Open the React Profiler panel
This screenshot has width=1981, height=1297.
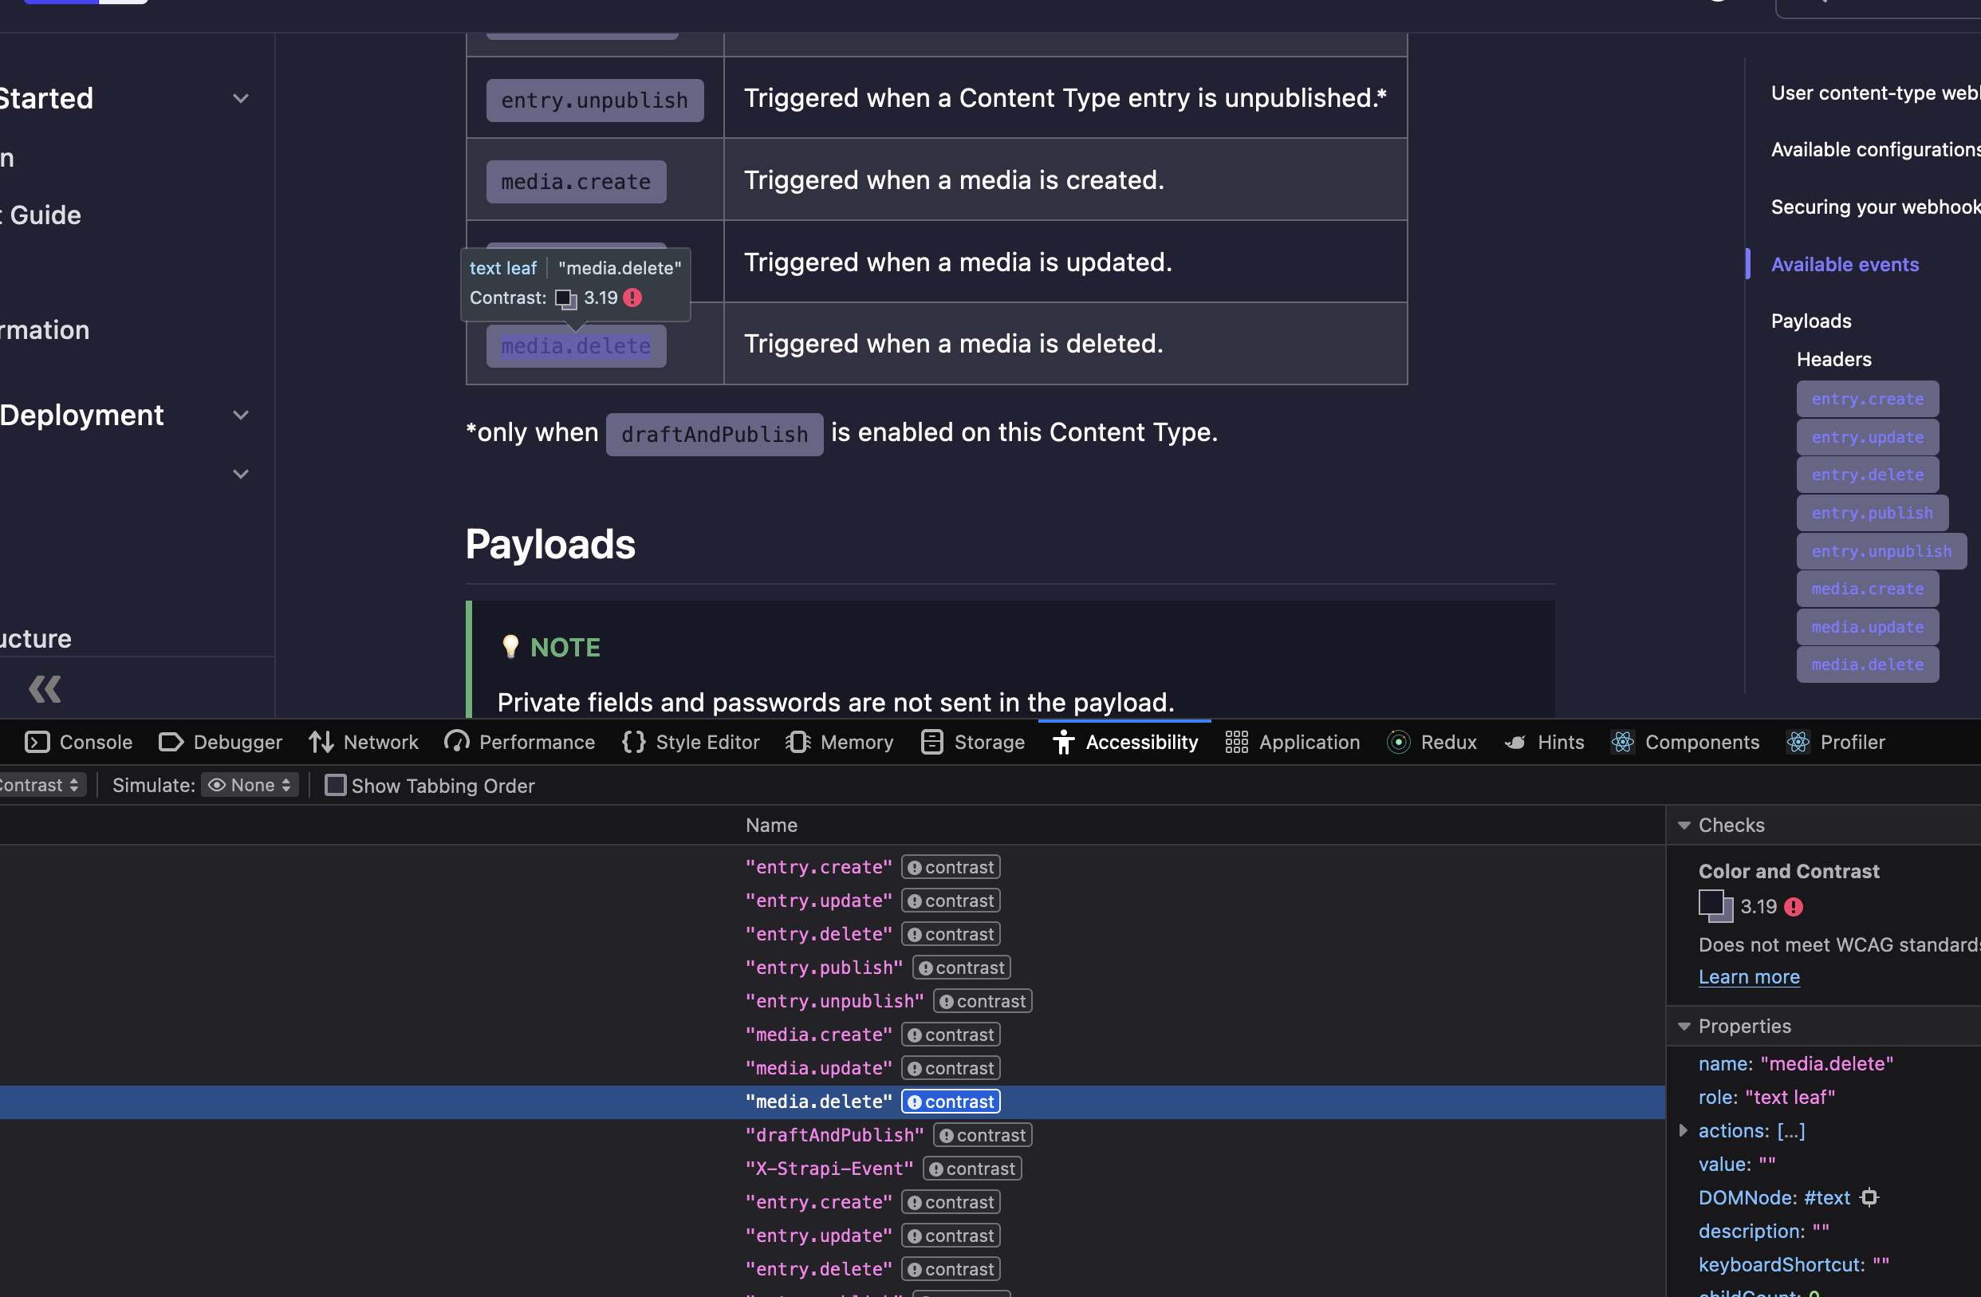[x=1836, y=742]
